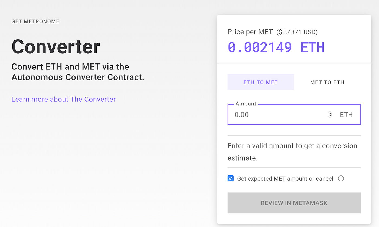The width and height of the screenshot is (379, 227).
Task: Click the "Converter" page title
Action: tap(55, 46)
